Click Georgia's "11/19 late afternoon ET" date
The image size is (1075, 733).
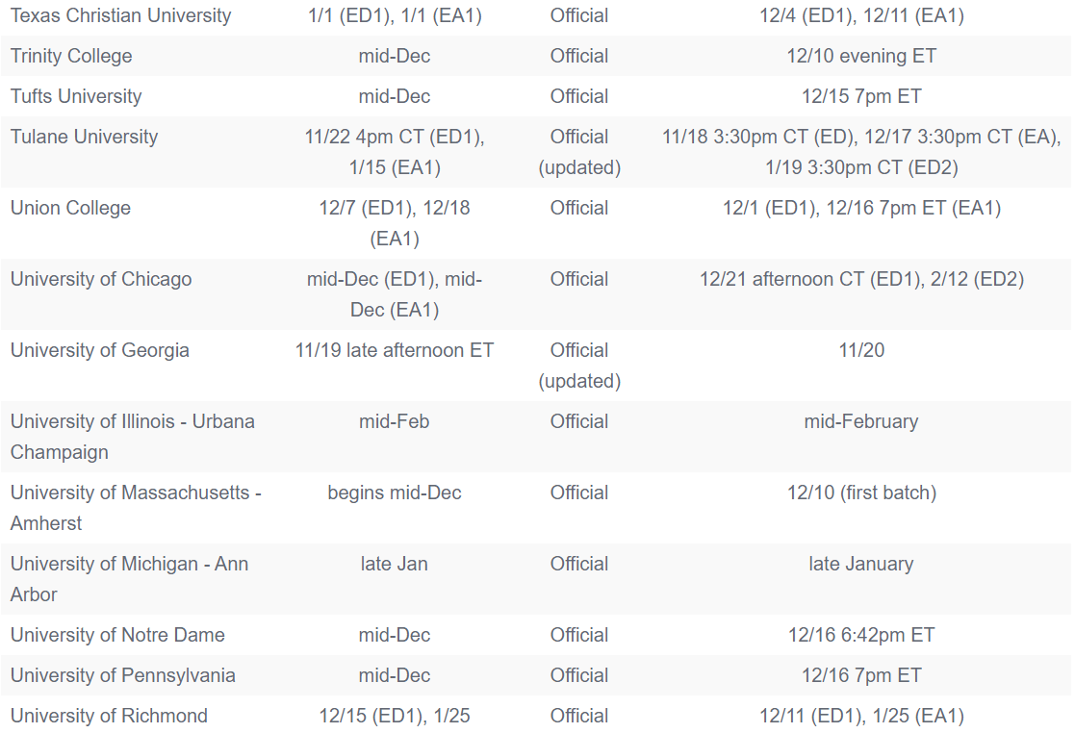(x=395, y=350)
